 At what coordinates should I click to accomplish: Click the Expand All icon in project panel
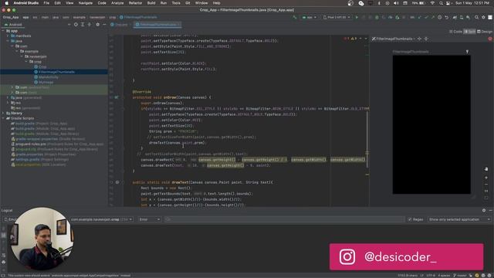(x=83, y=24)
